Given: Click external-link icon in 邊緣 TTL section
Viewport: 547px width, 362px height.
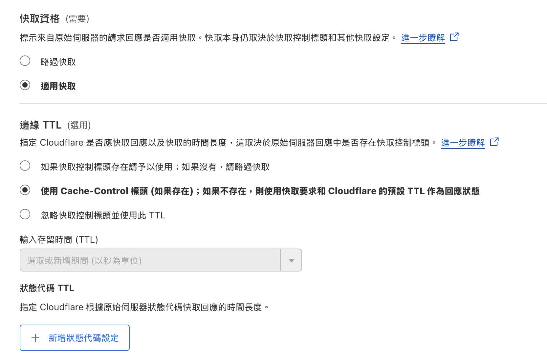Looking at the screenshot, I should click(x=494, y=142).
